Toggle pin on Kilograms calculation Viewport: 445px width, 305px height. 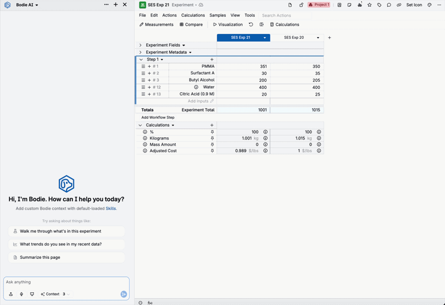coord(212,138)
